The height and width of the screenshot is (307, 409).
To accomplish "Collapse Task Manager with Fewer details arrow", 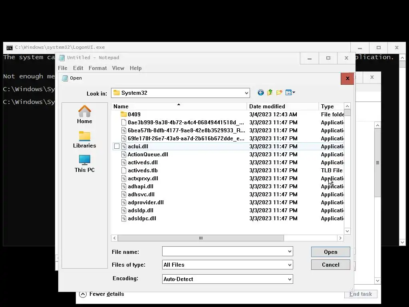I will pos(83,294).
